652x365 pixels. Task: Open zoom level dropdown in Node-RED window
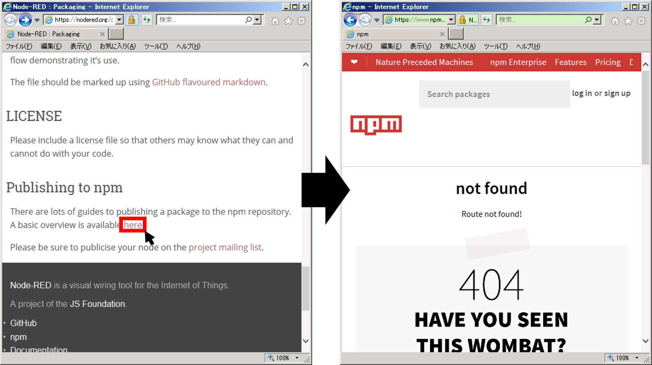(x=297, y=358)
